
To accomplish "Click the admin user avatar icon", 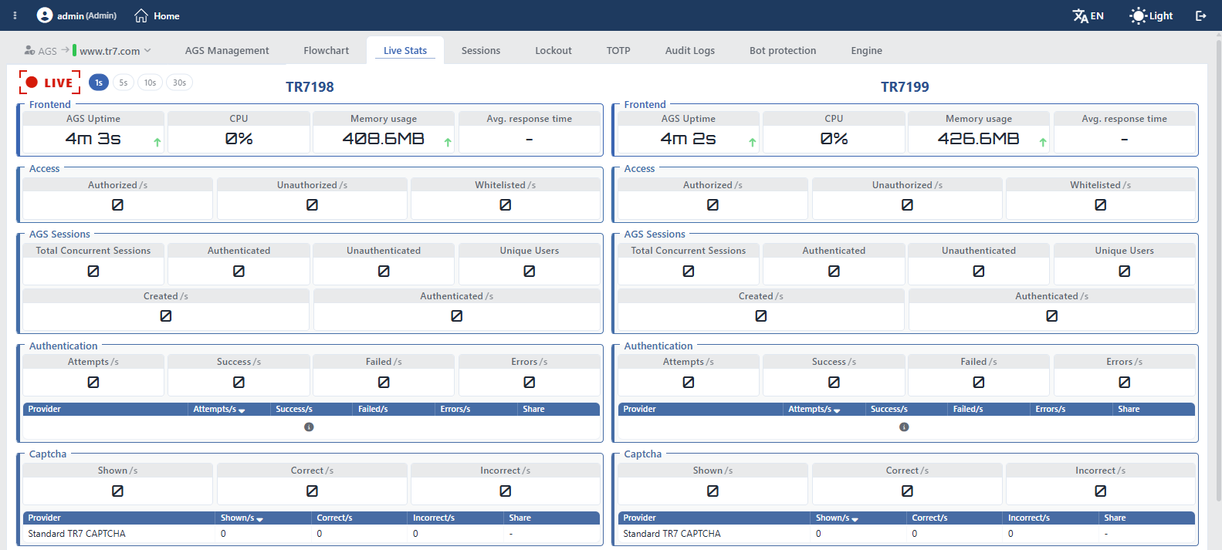I will [x=45, y=15].
